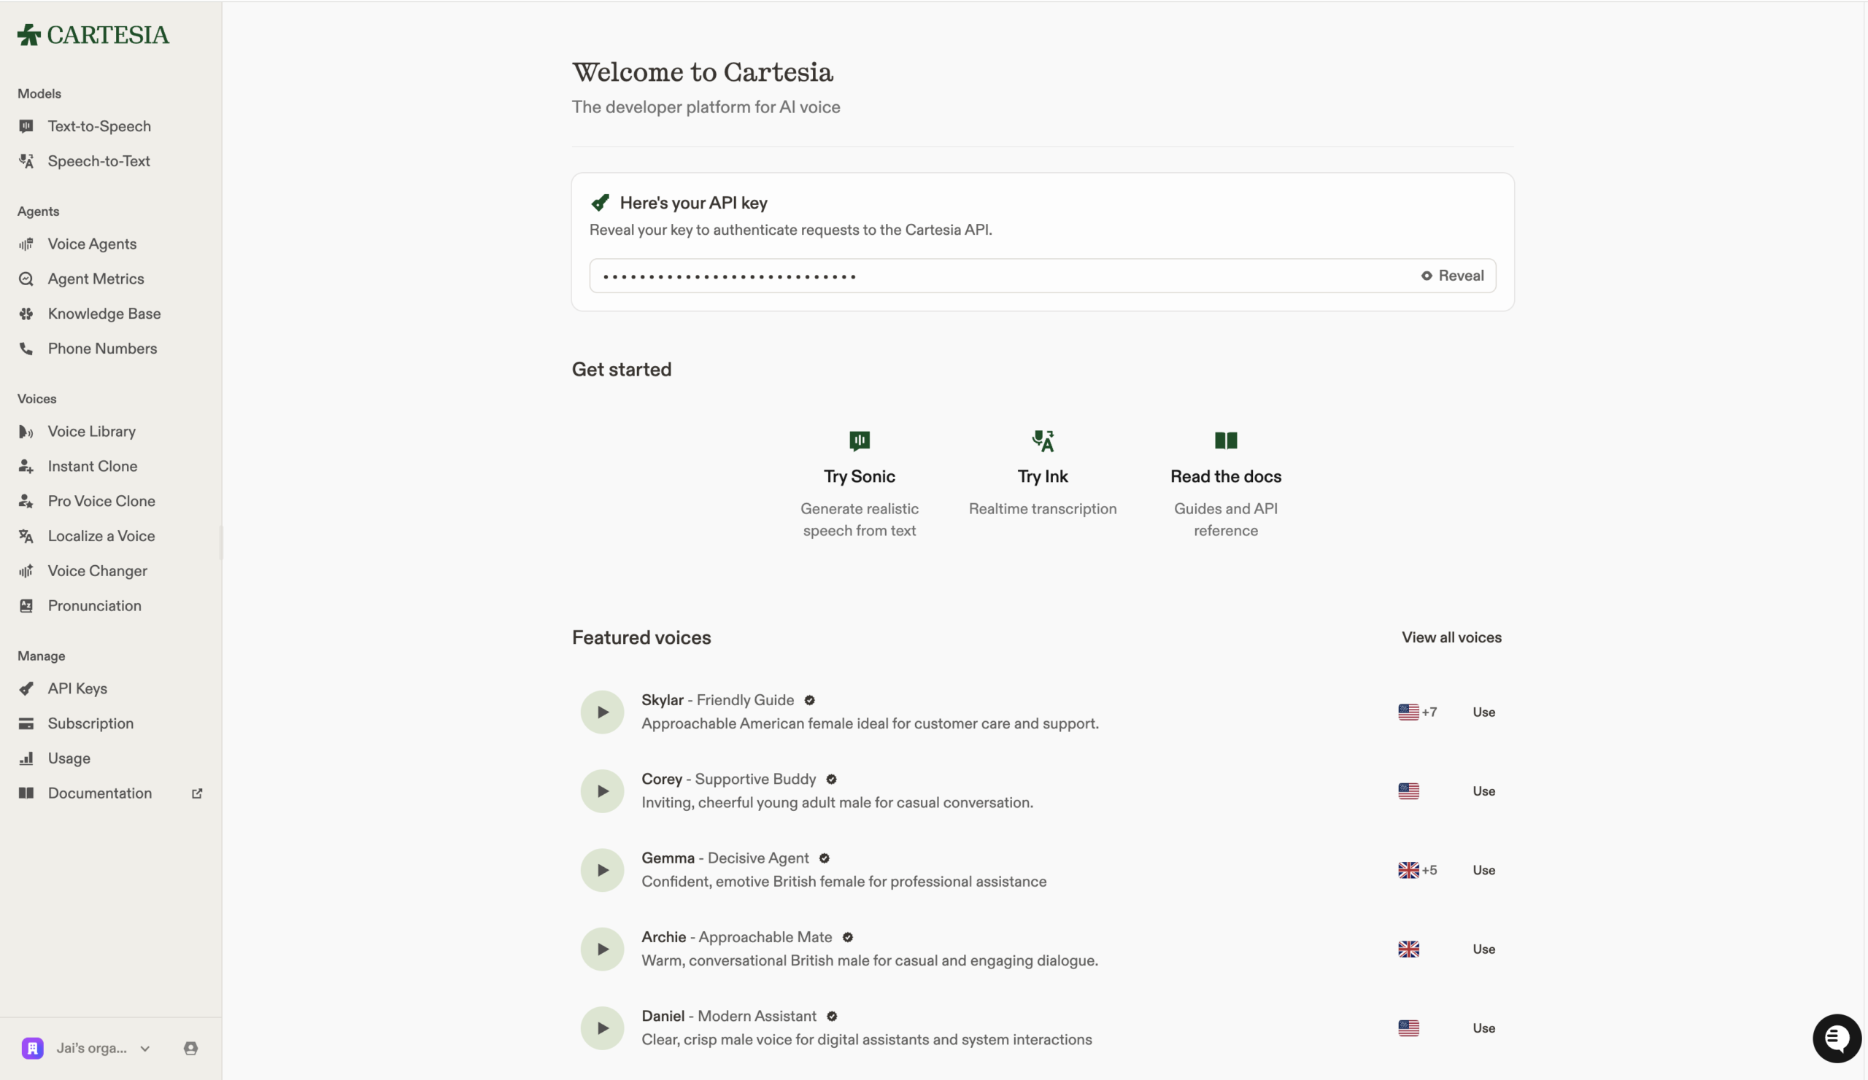Screen dimensions: 1868x1080
Task: Click the Usage bar chart icon
Action: 26,758
